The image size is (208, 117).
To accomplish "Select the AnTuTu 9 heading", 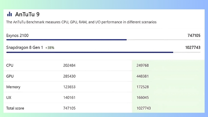I will (27, 14).
